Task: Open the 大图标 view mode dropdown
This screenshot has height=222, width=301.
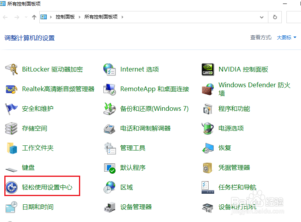Action: [286, 38]
